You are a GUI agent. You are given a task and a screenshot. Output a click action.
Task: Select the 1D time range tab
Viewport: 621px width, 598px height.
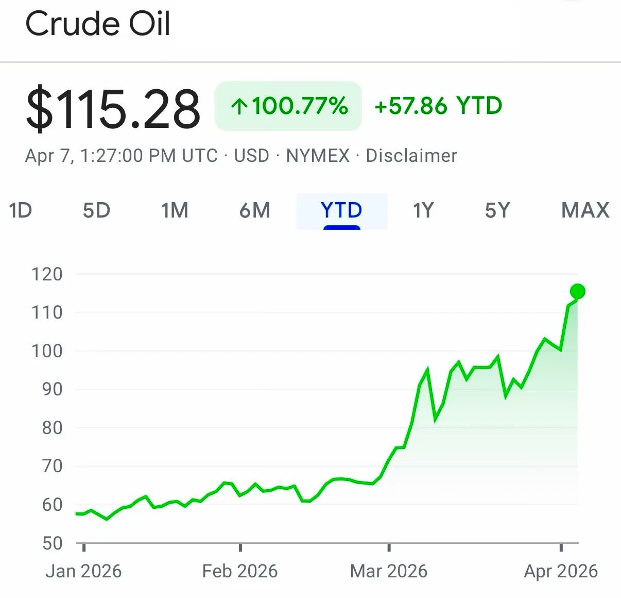pyautogui.click(x=21, y=210)
